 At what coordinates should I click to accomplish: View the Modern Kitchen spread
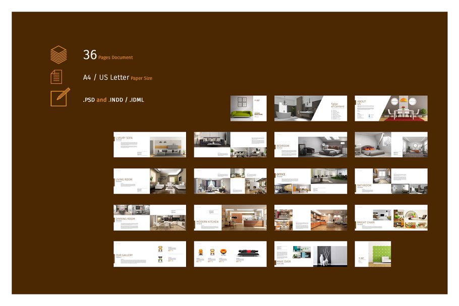pyautogui.click(x=230, y=217)
